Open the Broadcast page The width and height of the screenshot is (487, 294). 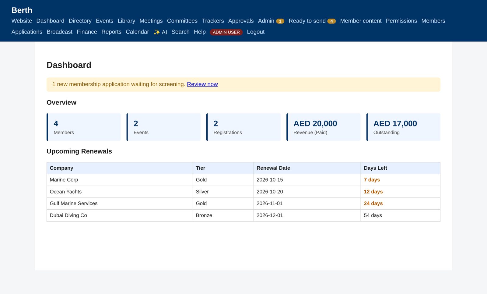click(59, 32)
